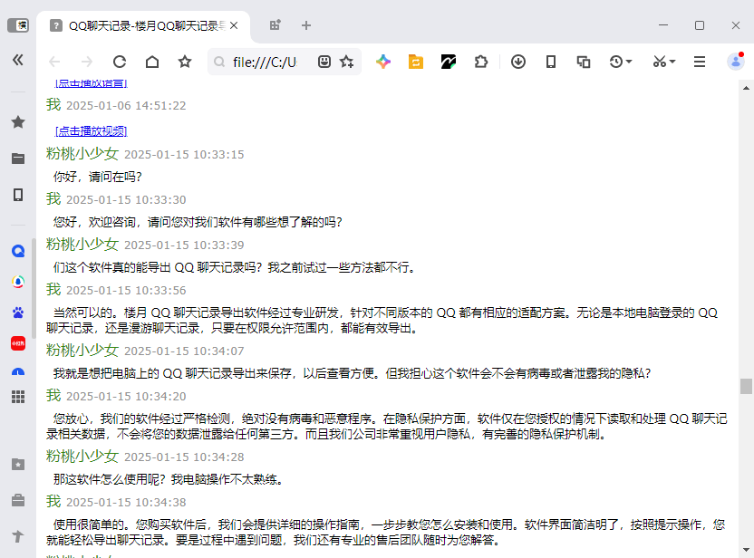Screen dimensions: 754x558
Task: Click the message starting 您好，欢迎咨询
Action: pyautogui.click(x=198, y=222)
